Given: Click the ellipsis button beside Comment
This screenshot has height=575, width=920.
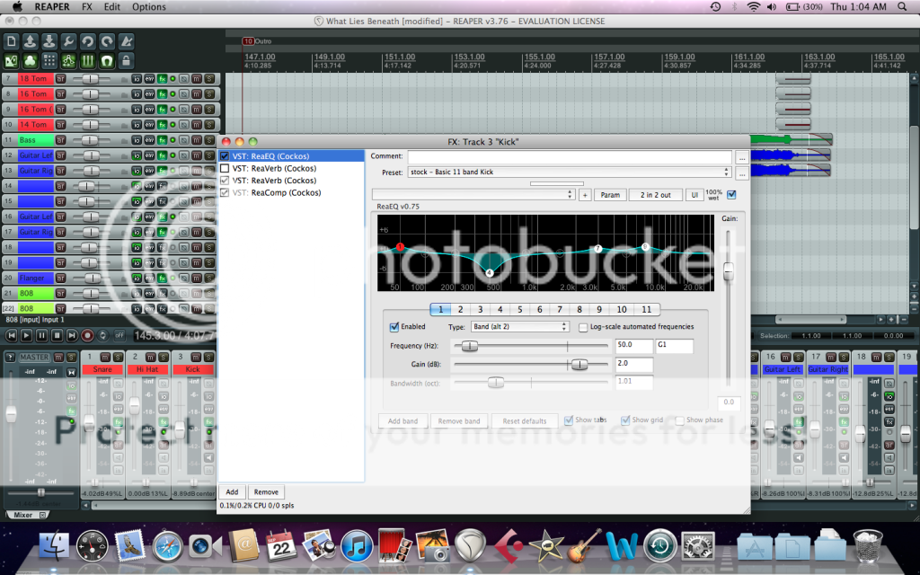Looking at the screenshot, I should pyautogui.click(x=741, y=158).
